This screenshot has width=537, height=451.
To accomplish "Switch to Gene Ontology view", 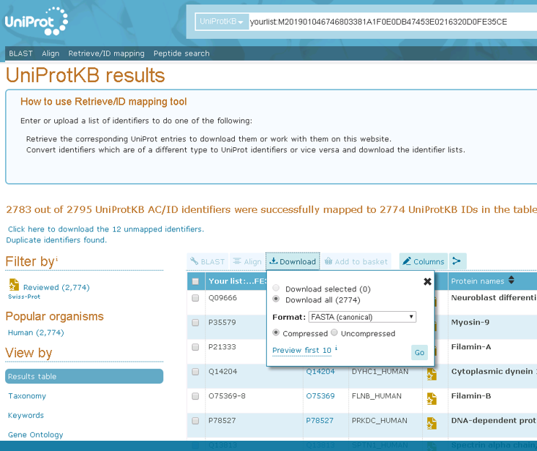I will pyautogui.click(x=35, y=434).
